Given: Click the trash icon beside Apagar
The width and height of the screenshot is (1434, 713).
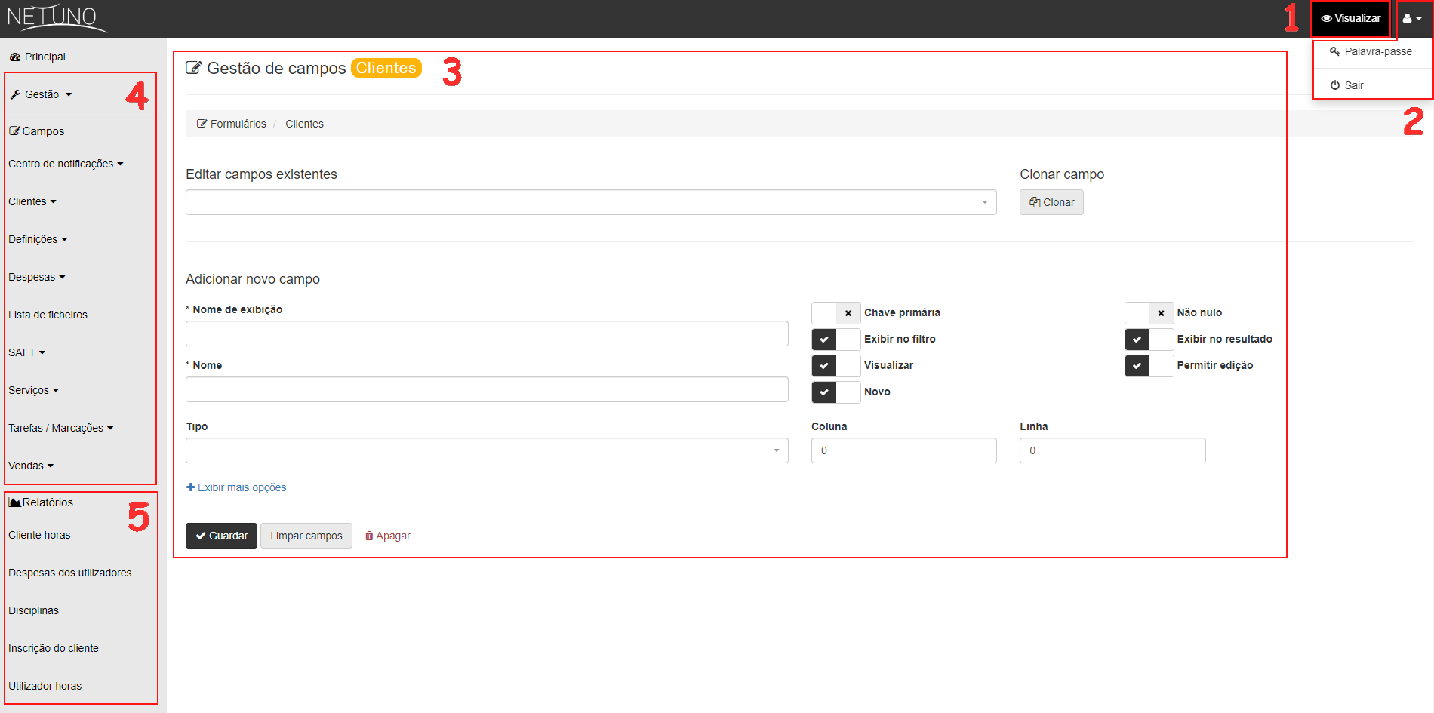Looking at the screenshot, I should (x=369, y=536).
